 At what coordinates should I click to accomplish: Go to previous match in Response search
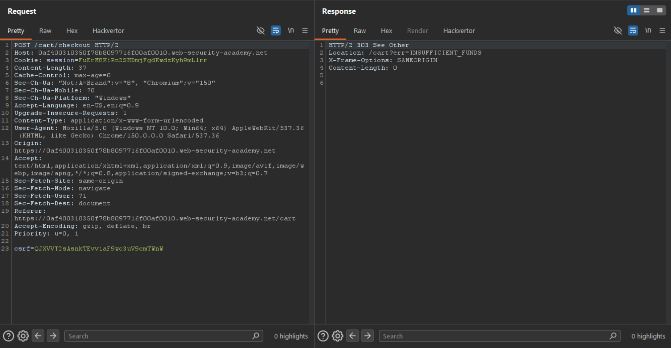[x=353, y=336]
